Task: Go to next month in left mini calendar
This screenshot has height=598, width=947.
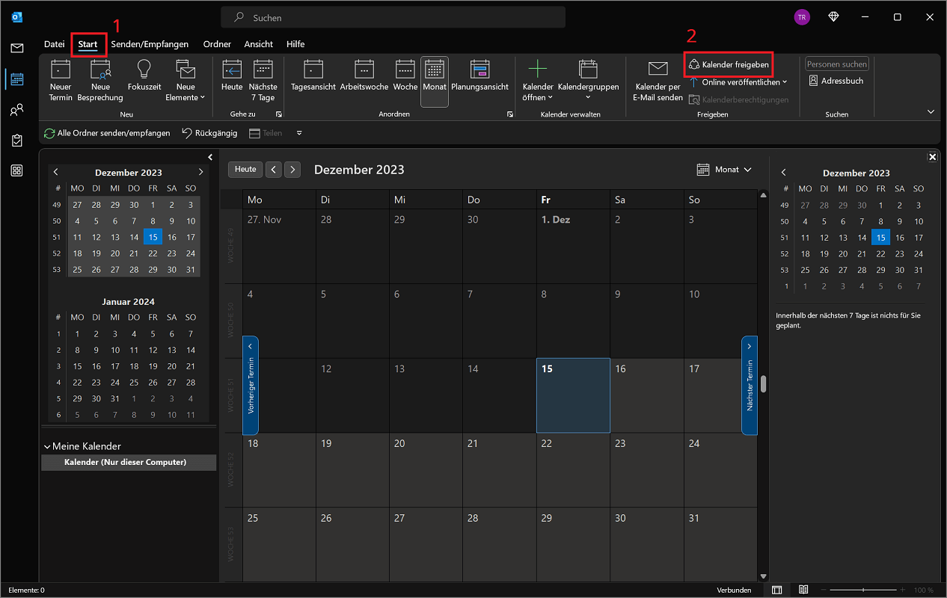Action: [200, 173]
